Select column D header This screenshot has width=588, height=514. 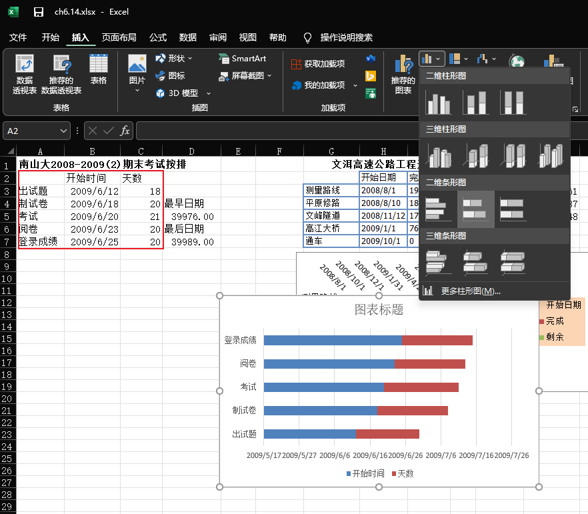tap(191, 151)
